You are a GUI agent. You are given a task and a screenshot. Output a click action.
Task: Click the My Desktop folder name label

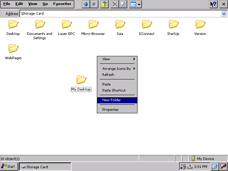point(81,89)
